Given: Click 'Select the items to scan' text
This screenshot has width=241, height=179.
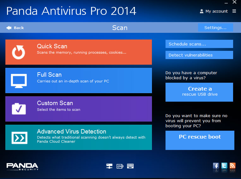Looking at the screenshot, I should (58, 110).
